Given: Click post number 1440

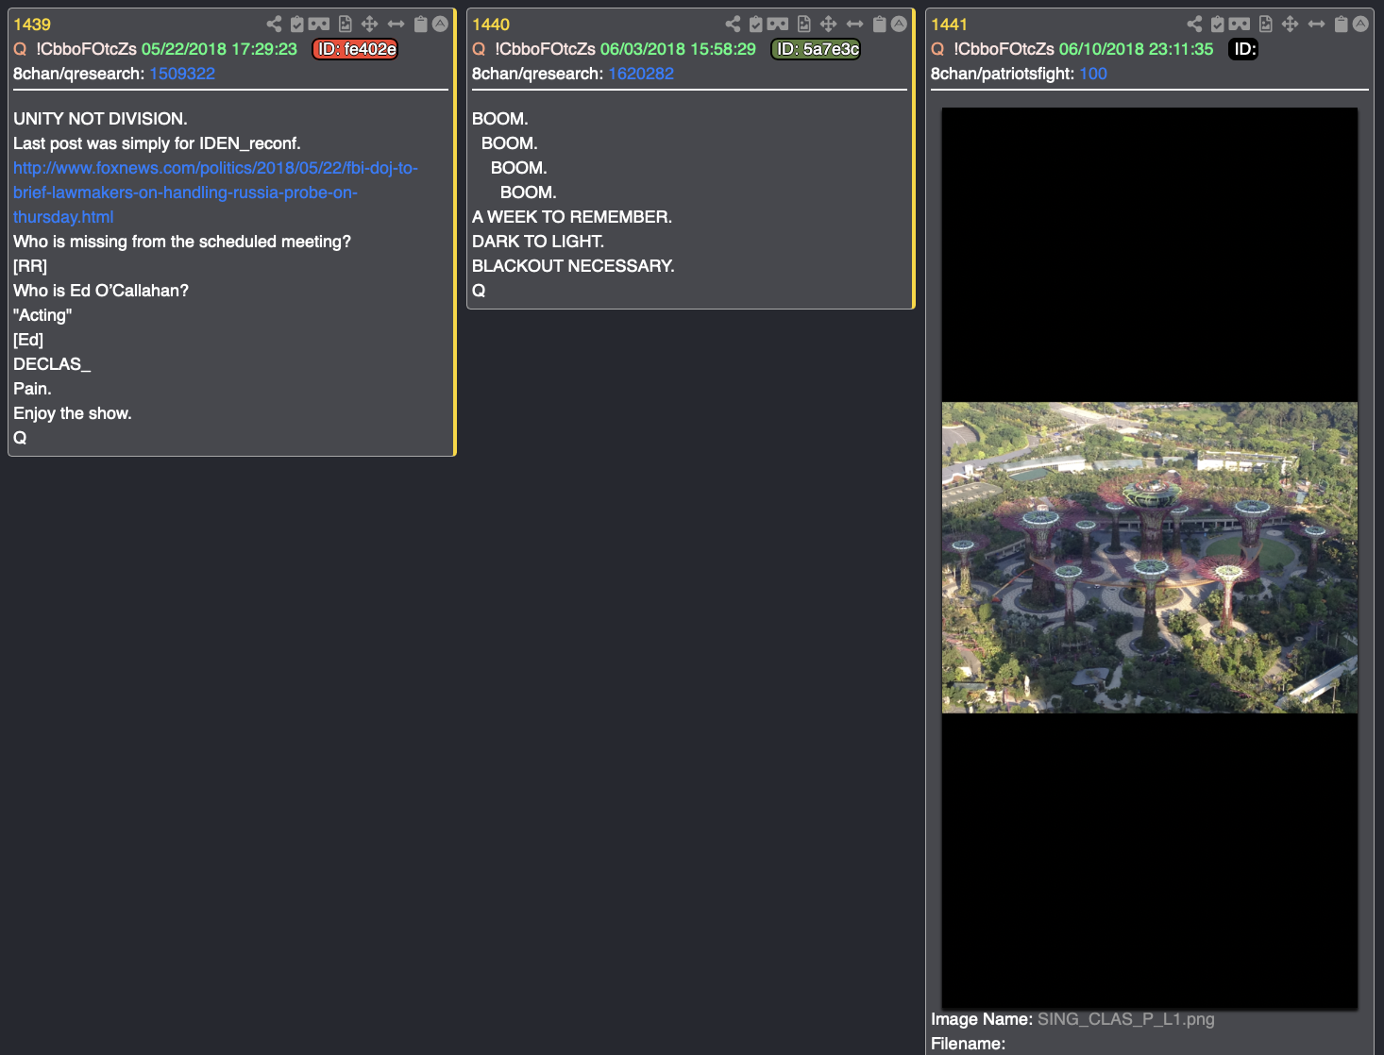Looking at the screenshot, I should (491, 25).
